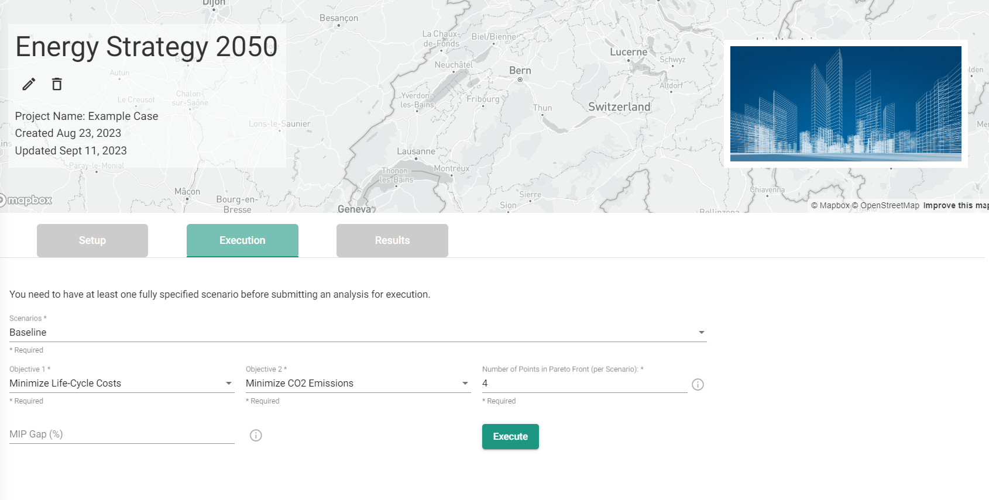
Task: Click the Bern label on the map
Action: tap(520, 71)
